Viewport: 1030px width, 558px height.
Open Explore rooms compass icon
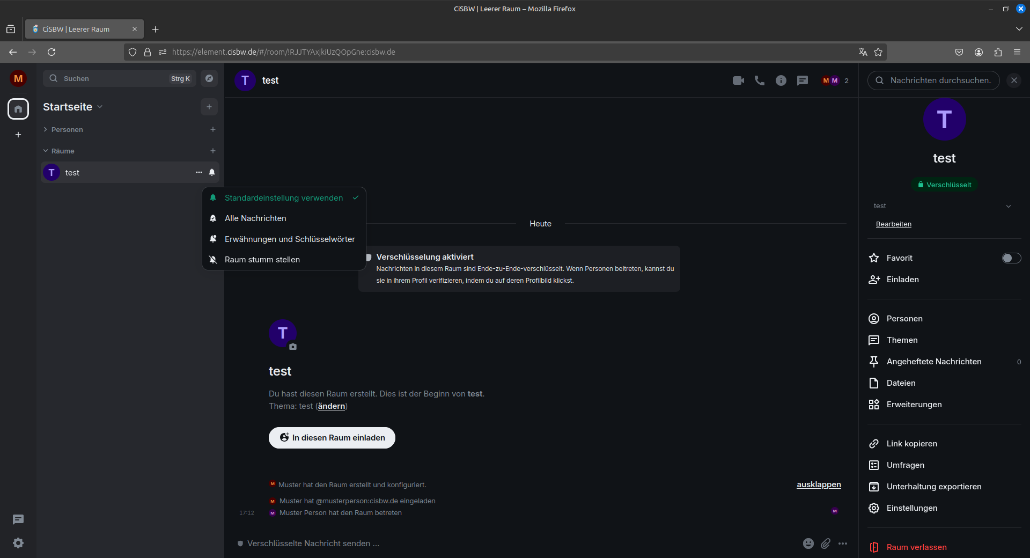pyautogui.click(x=209, y=78)
